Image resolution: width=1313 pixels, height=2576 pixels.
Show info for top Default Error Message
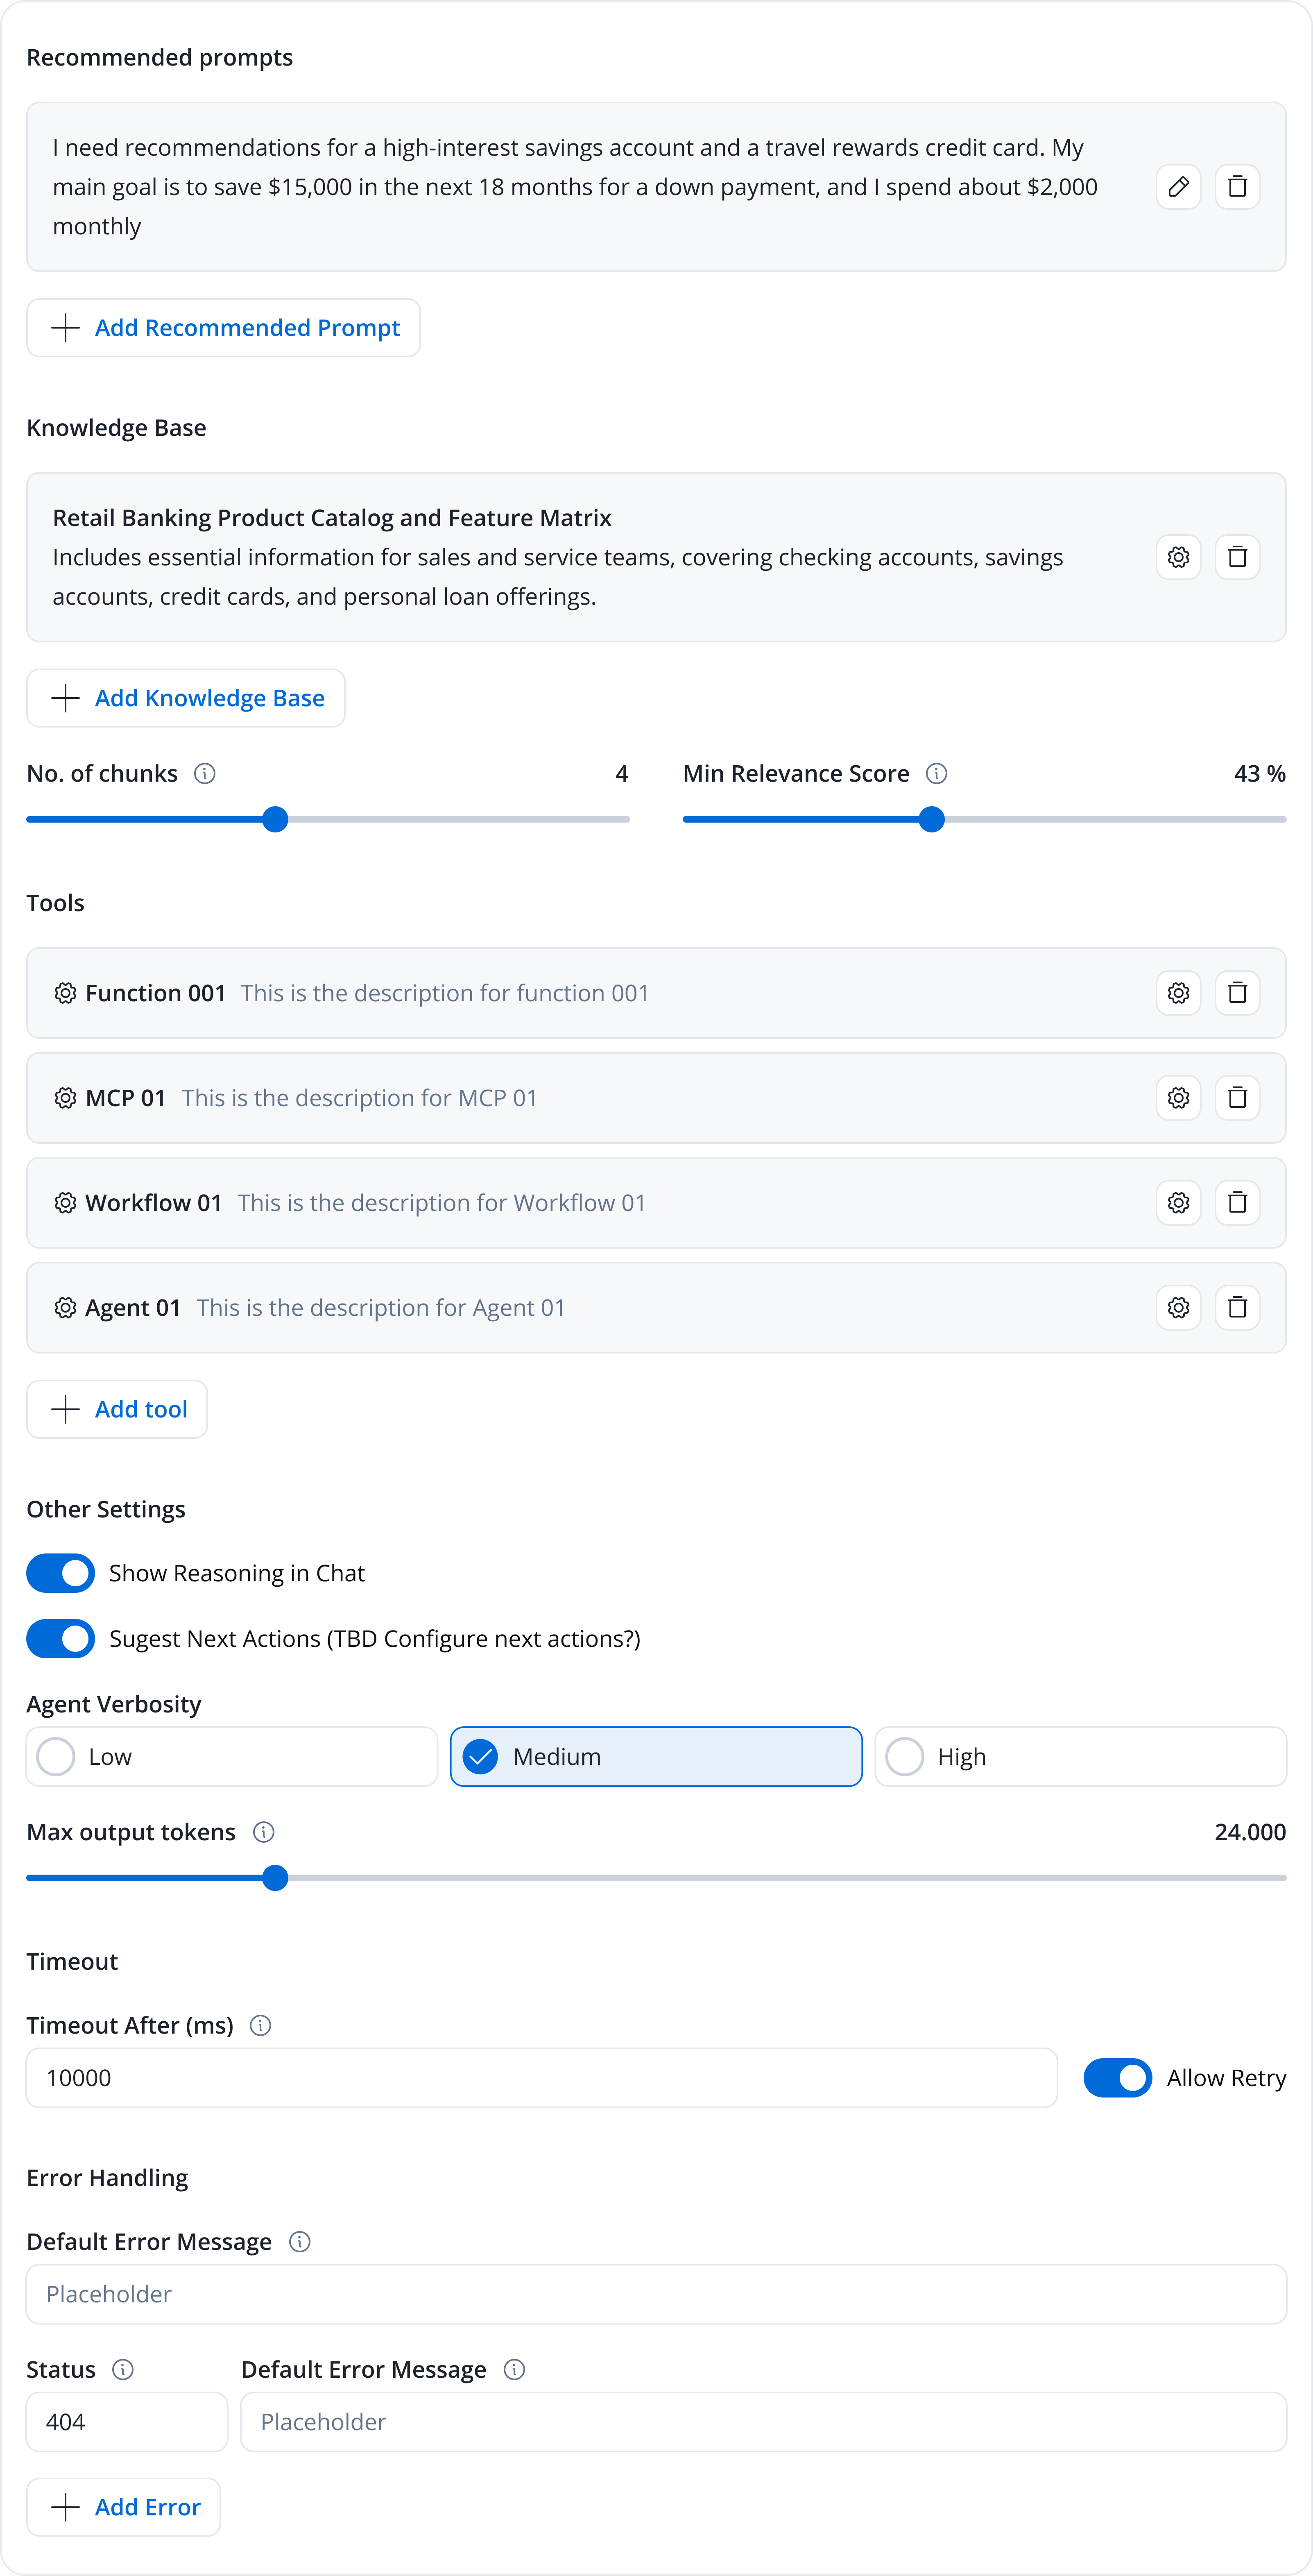click(300, 2242)
